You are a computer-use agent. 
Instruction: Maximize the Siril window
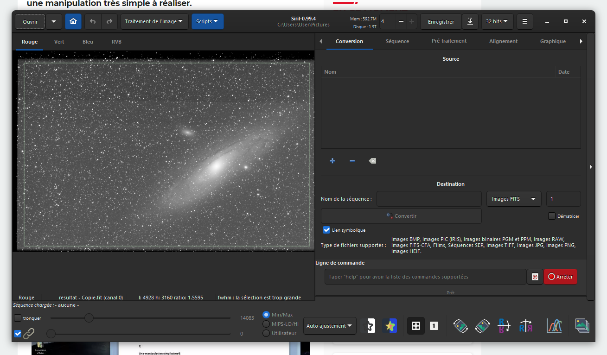[565, 21]
